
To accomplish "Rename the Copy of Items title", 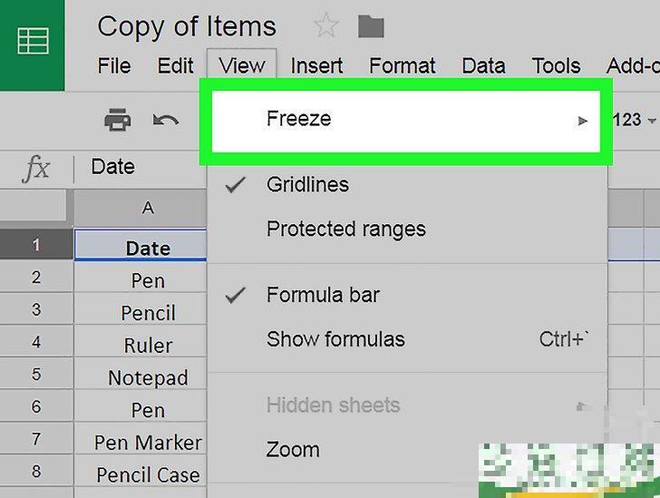I will click(187, 26).
